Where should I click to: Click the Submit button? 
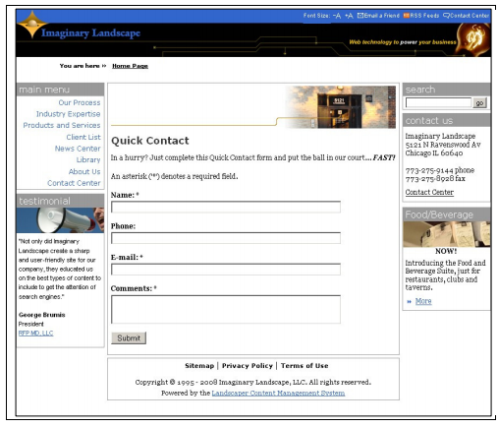(x=129, y=338)
